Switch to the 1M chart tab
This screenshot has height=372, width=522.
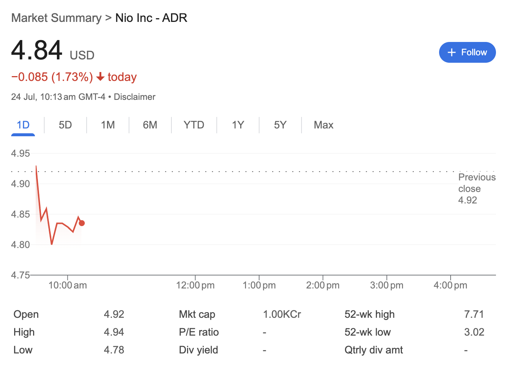tap(108, 125)
